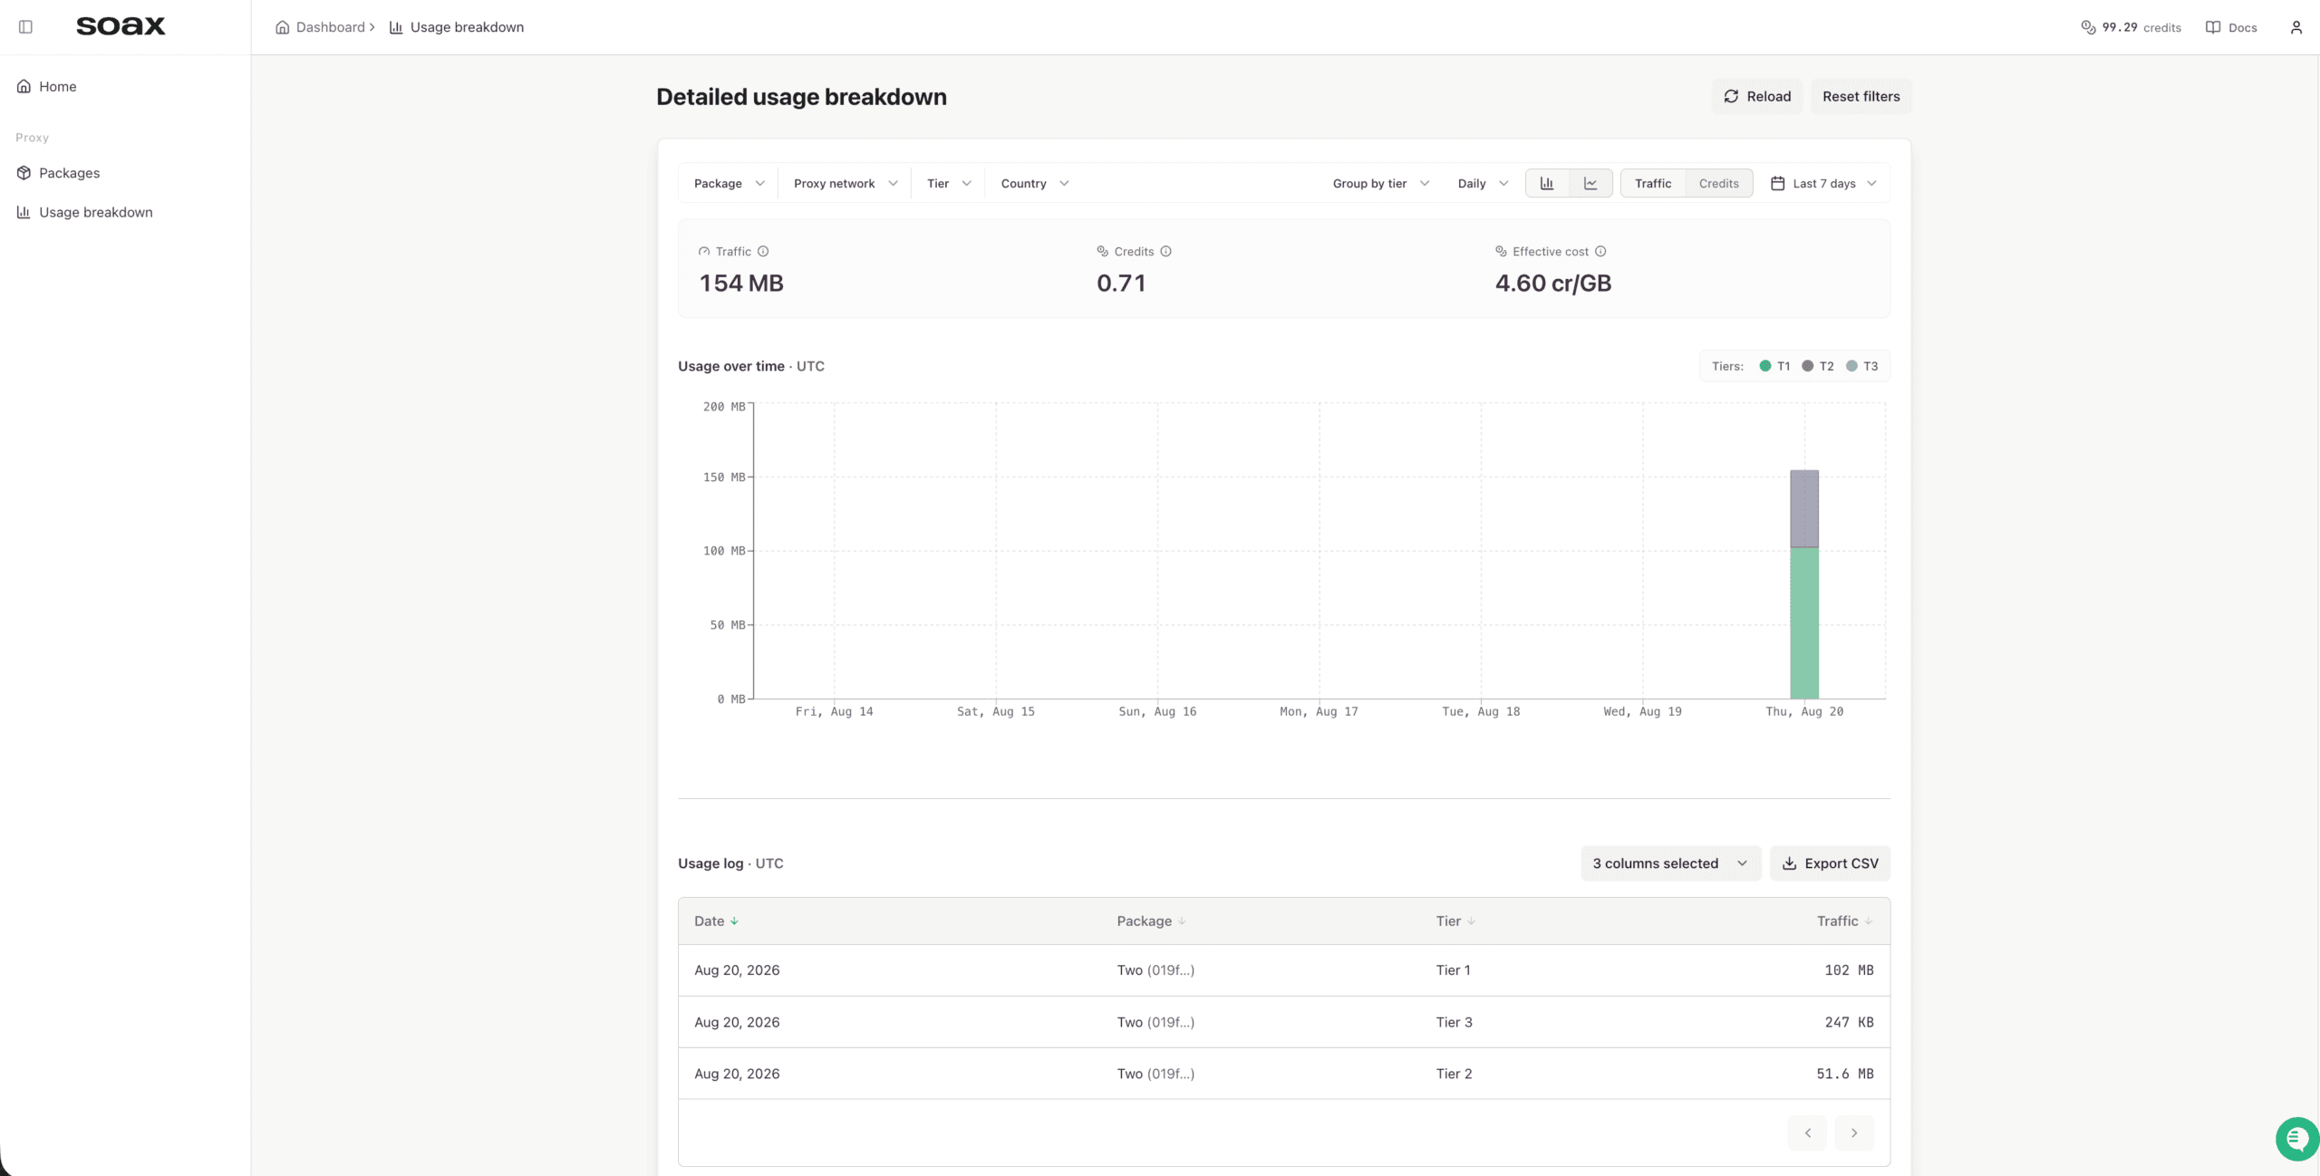Toggle the sidebar collapse icon

point(25,27)
